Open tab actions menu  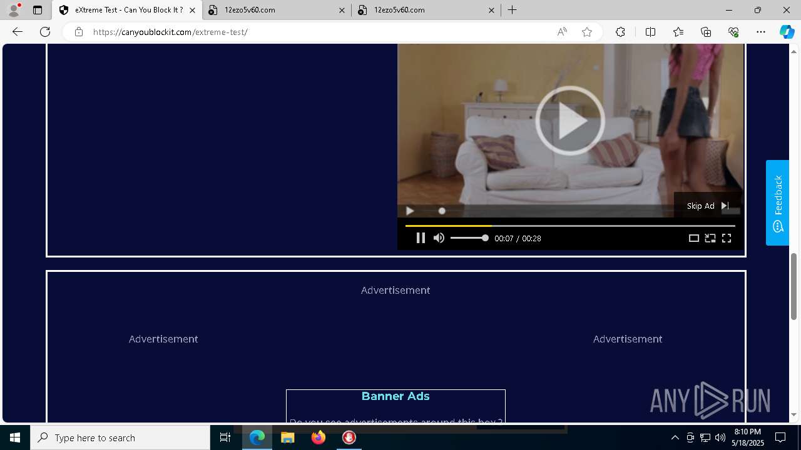(38, 10)
